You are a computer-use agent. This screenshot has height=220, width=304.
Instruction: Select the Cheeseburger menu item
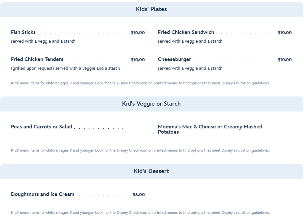(x=174, y=59)
